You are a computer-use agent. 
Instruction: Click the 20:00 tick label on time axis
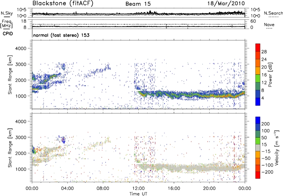209,189
